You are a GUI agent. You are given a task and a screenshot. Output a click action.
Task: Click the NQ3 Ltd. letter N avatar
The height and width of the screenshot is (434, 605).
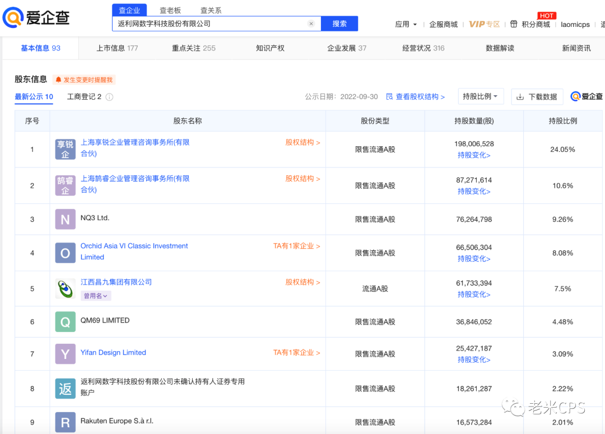click(x=65, y=219)
